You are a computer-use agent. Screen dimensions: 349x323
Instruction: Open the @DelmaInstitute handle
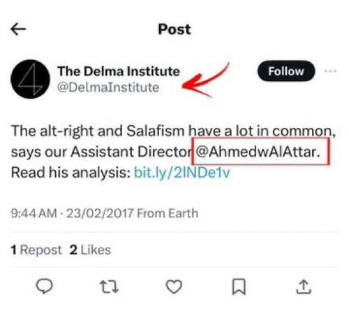[x=108, y=87]
